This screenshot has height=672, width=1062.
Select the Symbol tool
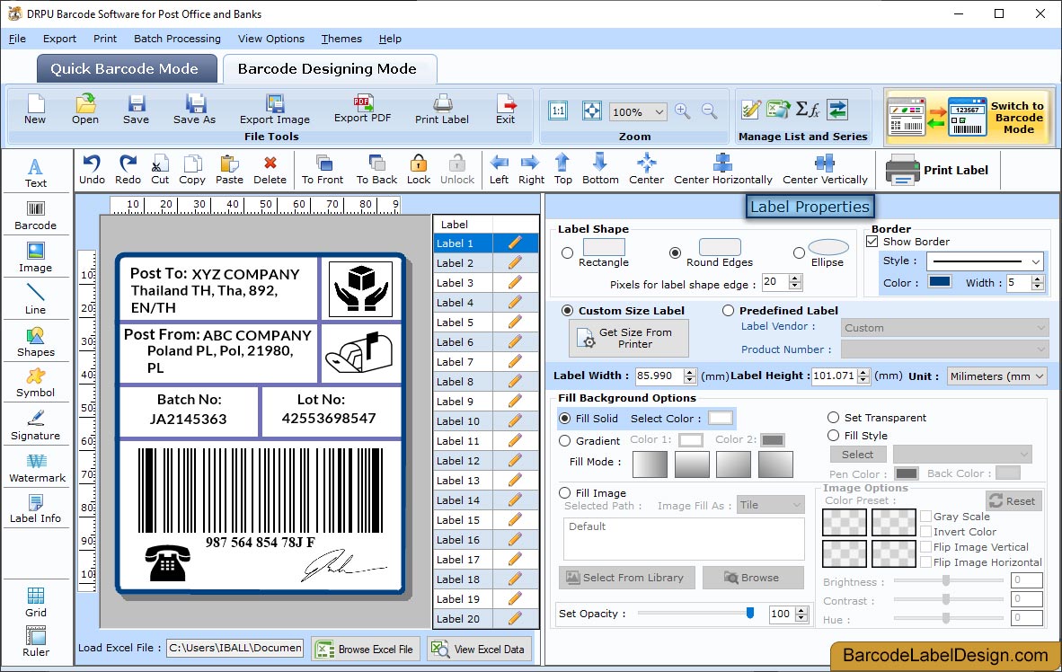pos(35,384)
